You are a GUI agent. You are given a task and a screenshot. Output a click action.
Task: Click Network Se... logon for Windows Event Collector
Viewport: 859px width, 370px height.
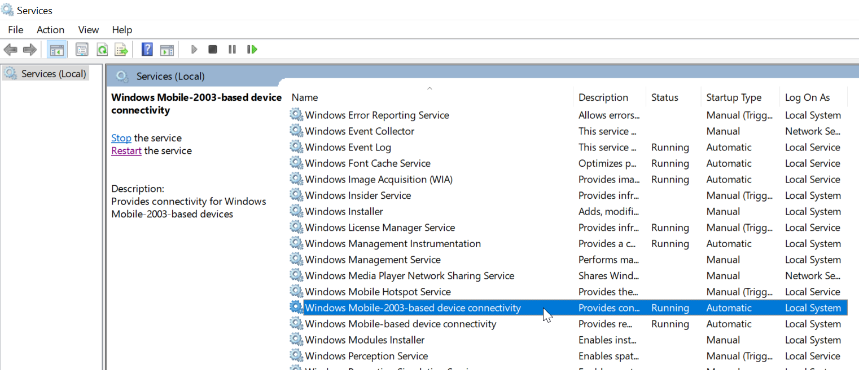[x=813, y=131]
